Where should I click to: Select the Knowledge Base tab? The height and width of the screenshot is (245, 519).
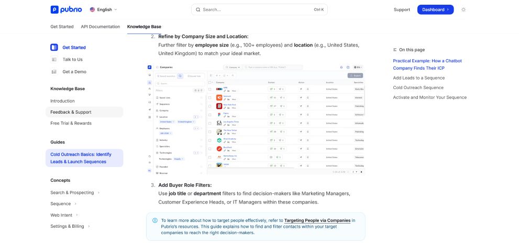(x=144, y=27)
